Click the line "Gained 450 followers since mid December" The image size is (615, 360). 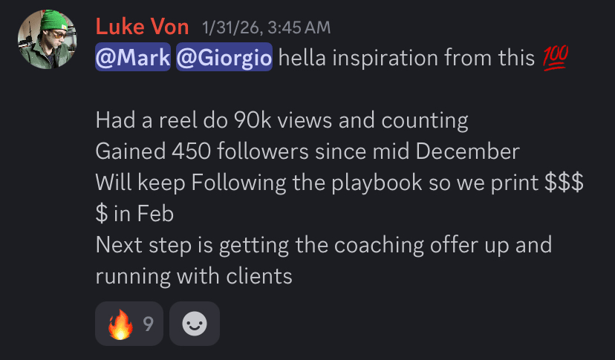coord(307,151)
